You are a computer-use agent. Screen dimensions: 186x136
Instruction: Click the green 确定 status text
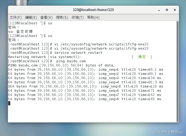click(142, 57)
